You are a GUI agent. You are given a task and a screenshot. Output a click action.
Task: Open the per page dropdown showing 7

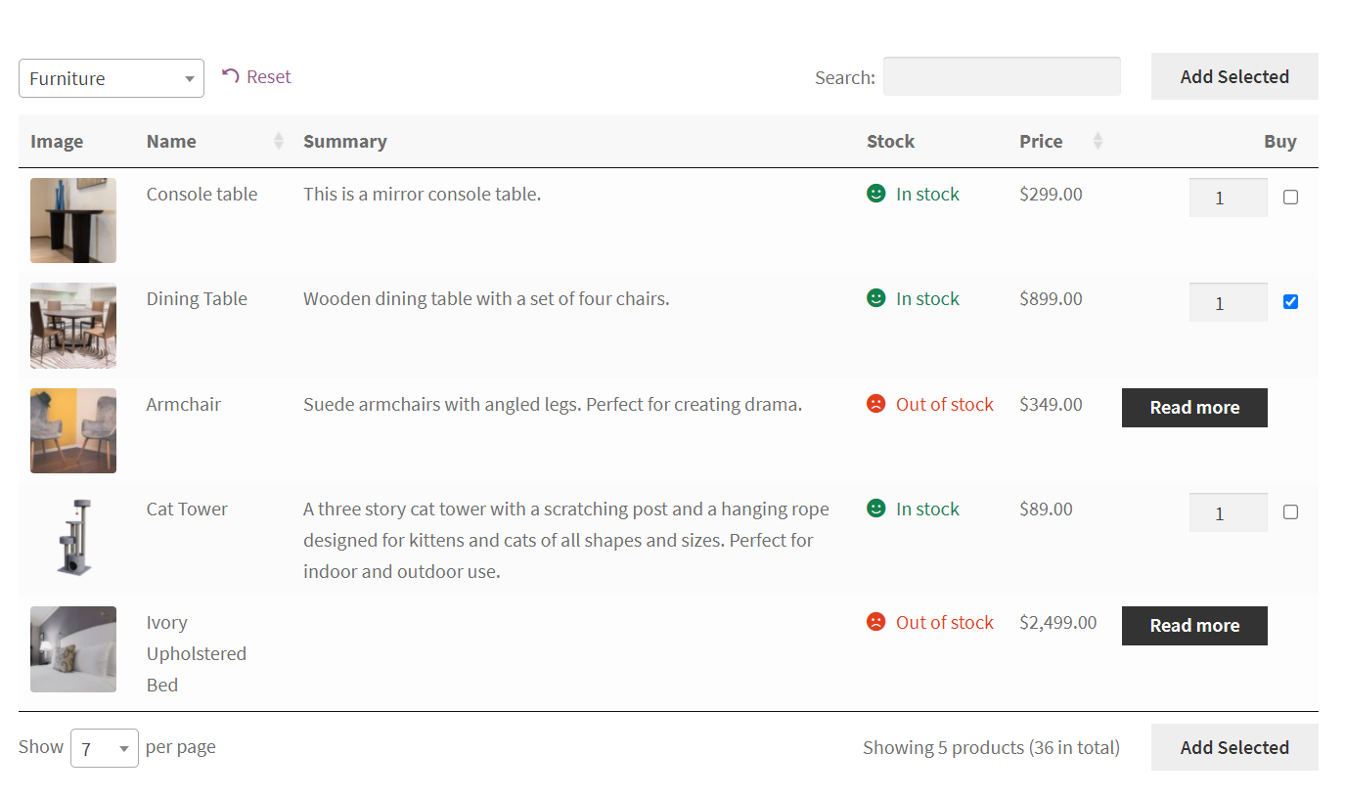104,747
